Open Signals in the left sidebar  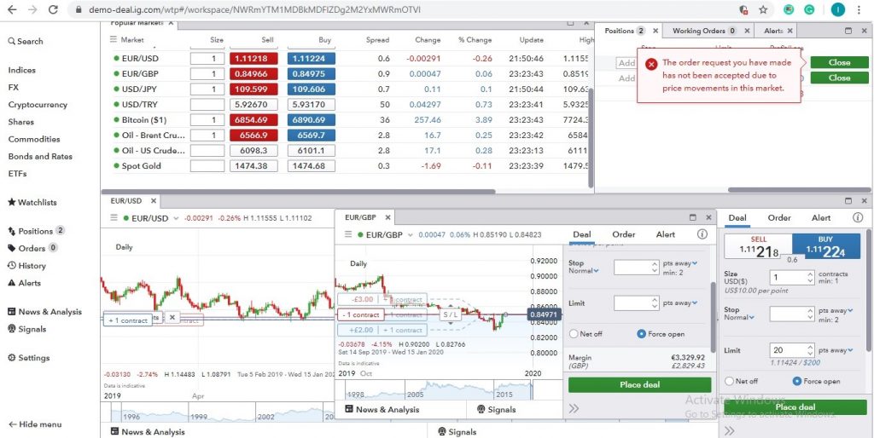(x=26, y=329)
